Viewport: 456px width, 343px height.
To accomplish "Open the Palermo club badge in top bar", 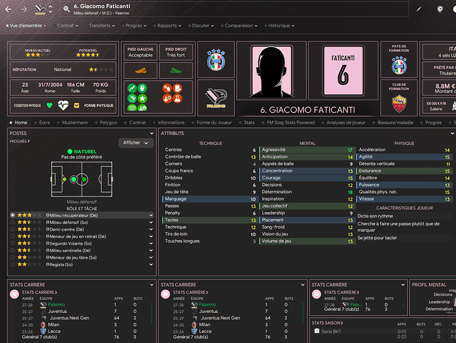I will click(x=40, y=9).
